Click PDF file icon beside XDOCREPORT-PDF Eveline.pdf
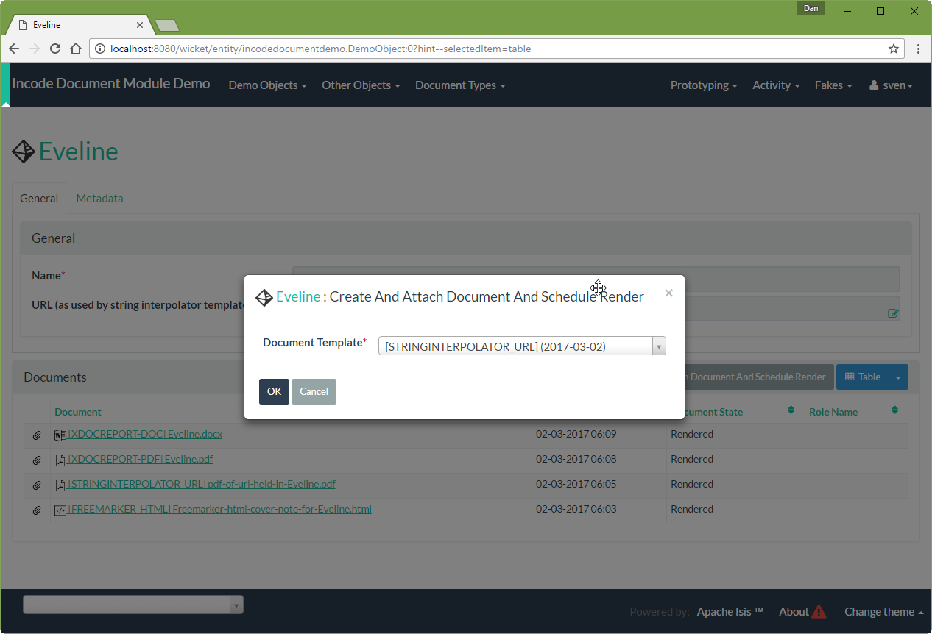 [x=60, y=460]
